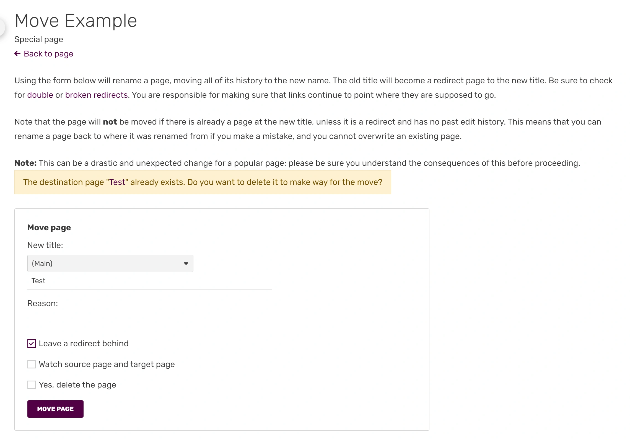Image resolution: width=630 pixels, height=439 pixels.
Task: Open the 'broken redirects' link
Action: coord(96,95)
